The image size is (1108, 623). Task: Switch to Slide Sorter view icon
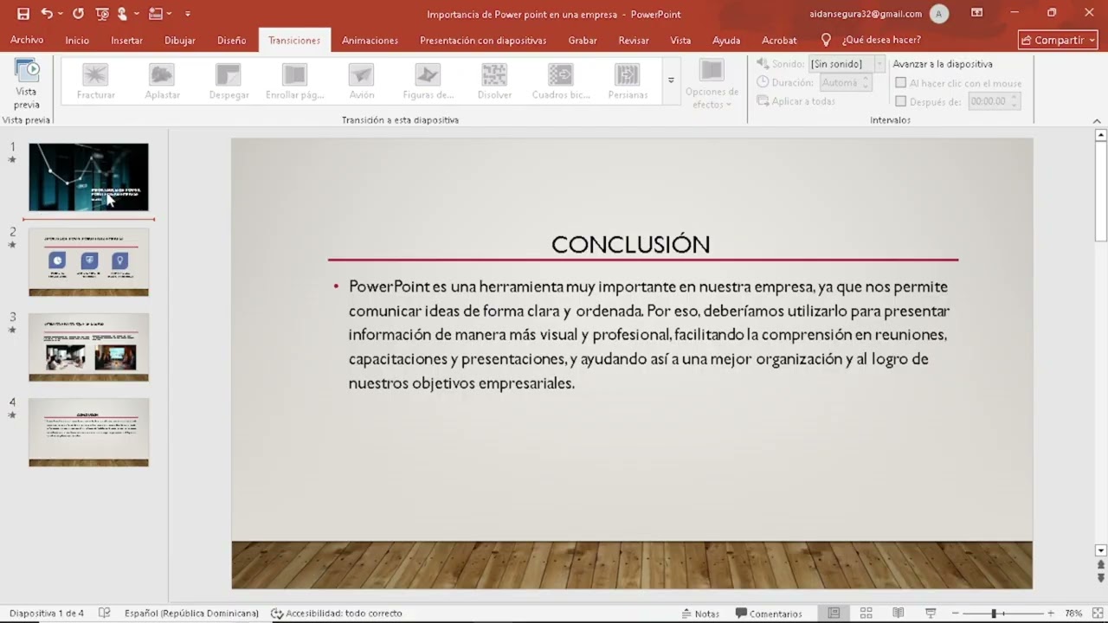click(866, 613)
